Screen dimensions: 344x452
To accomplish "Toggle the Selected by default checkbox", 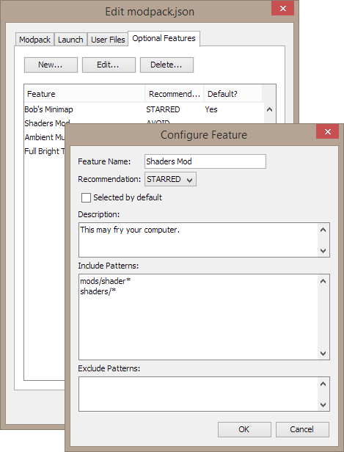I will 86,198.
